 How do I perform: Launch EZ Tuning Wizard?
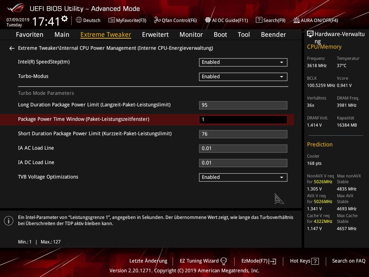coord(203,261)
